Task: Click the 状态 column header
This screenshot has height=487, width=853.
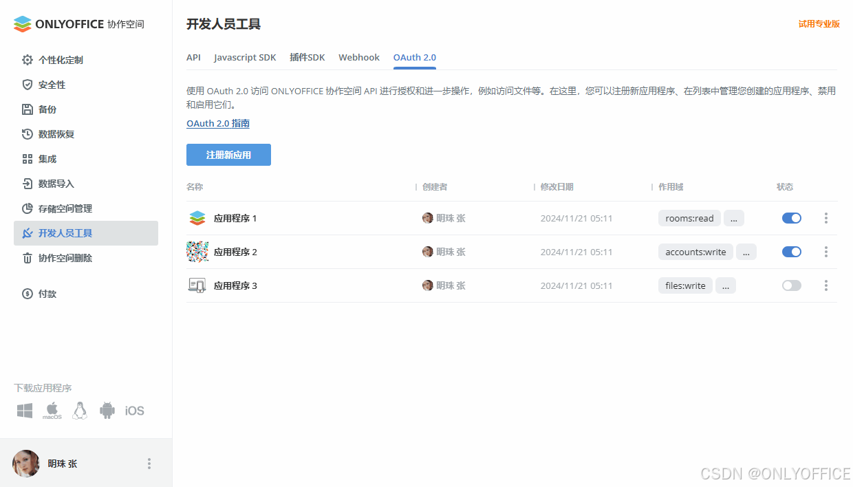Action: [x=785, y=187]
